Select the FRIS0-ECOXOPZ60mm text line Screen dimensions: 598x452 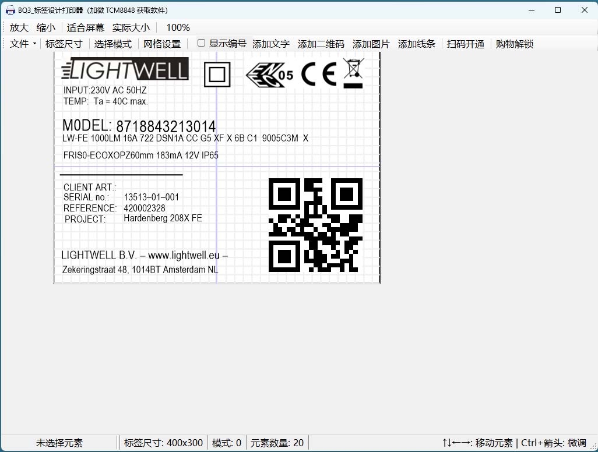pyautogui.click(x=140, y=155)
